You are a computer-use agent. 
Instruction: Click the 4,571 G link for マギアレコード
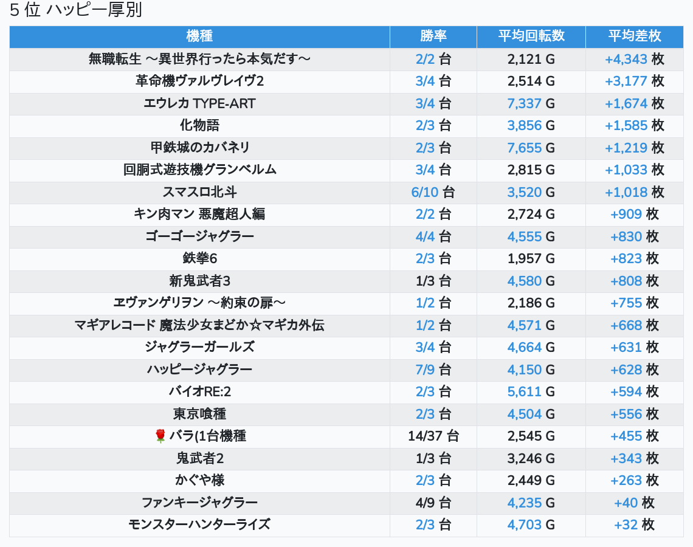point(524,325)
